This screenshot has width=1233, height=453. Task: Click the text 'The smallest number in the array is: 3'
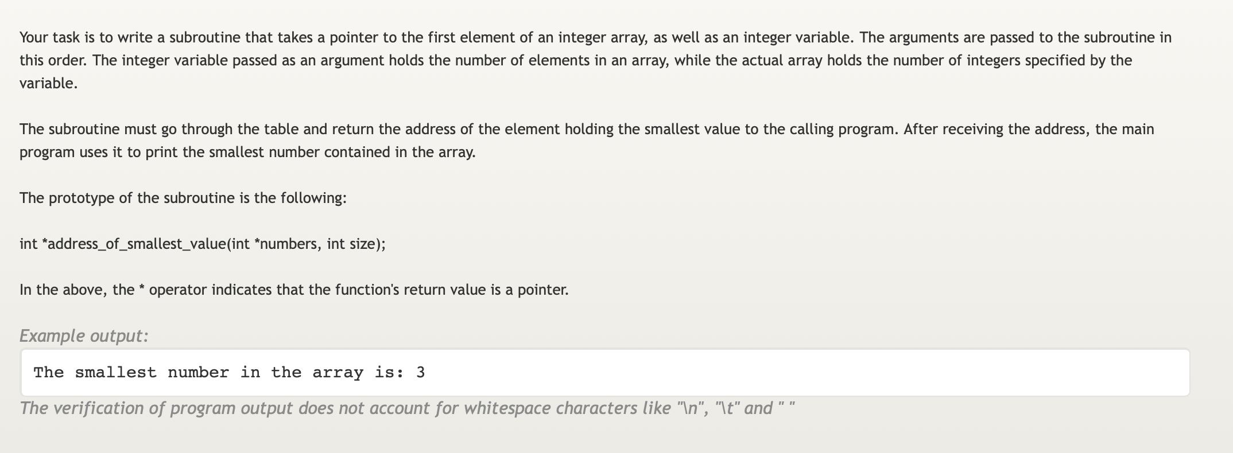click(229, 373)
